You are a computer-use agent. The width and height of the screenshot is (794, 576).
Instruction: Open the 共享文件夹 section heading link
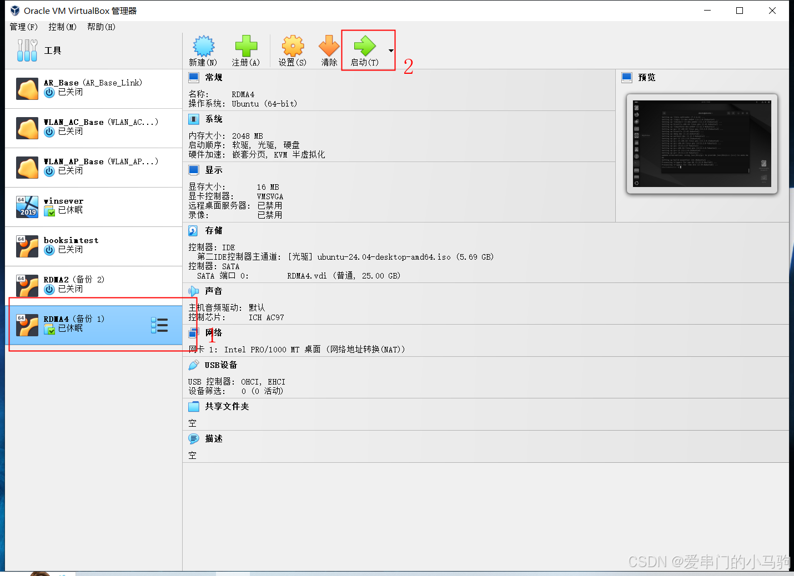click(227, 406)
